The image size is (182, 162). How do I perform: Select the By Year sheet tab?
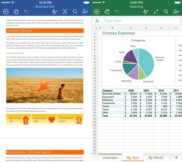[x=133, y=158]
